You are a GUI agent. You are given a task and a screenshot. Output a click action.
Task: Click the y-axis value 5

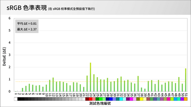point(10,30)
